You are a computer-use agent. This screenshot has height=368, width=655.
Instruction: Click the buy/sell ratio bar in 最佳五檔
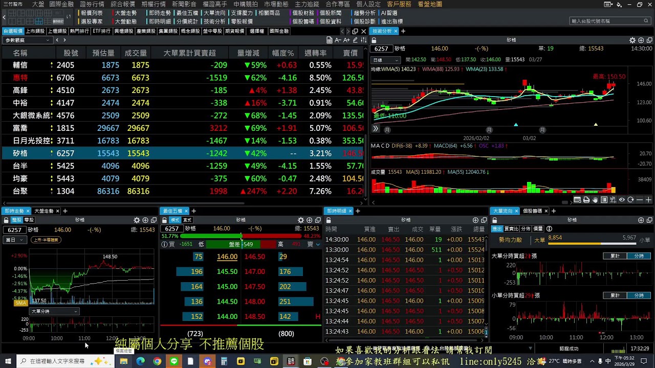[x=241, y=236]
